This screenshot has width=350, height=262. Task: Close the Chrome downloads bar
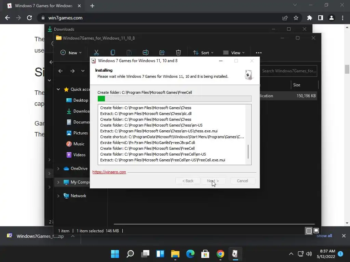coord(344,236)
